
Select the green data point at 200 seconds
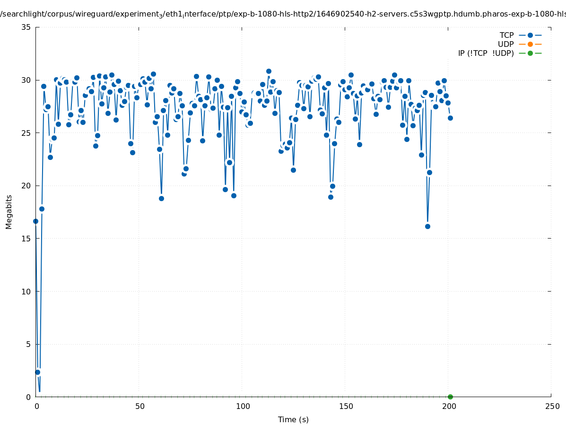(x=450, y=397)
